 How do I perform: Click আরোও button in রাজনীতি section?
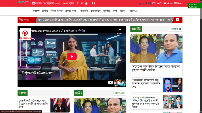(x=176, y=29)
